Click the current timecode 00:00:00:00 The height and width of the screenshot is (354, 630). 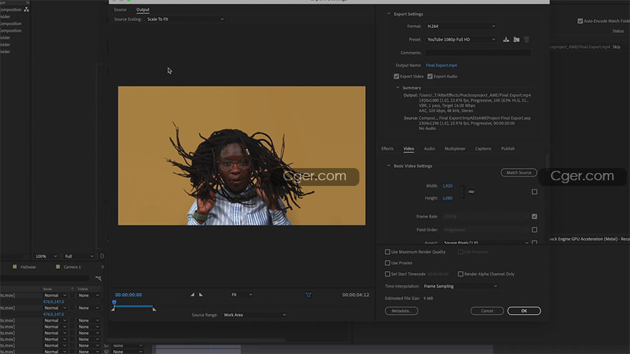[x=128, y=295]
